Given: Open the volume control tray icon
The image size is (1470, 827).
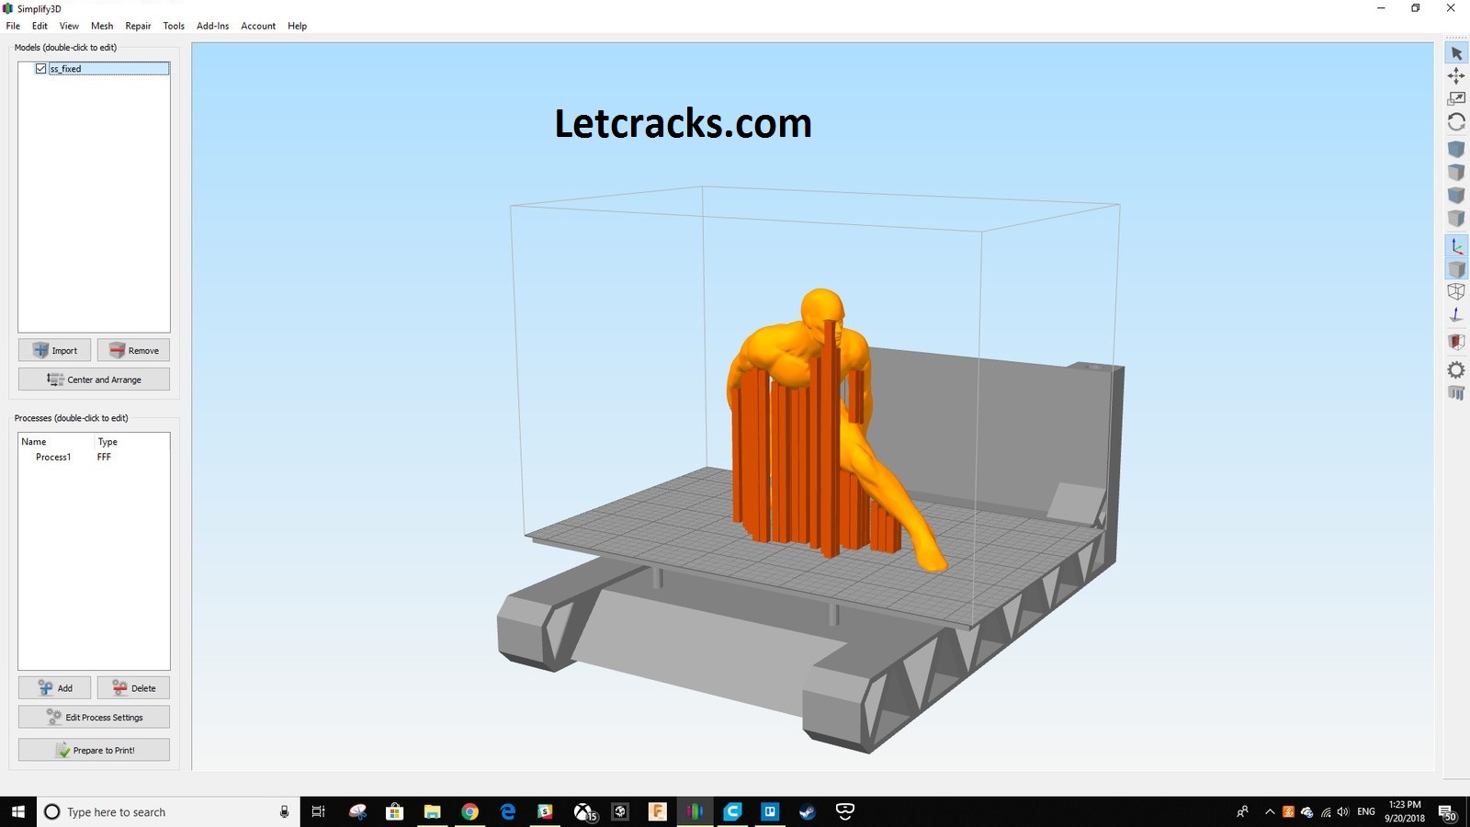Looking at the screenshot, I should pos(1343,811).
